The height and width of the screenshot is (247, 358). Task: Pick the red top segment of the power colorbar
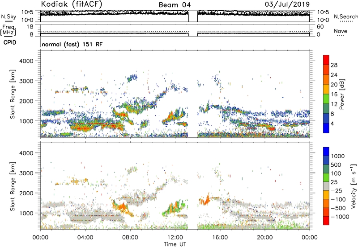pyautogui.click(x=326, y=60)
